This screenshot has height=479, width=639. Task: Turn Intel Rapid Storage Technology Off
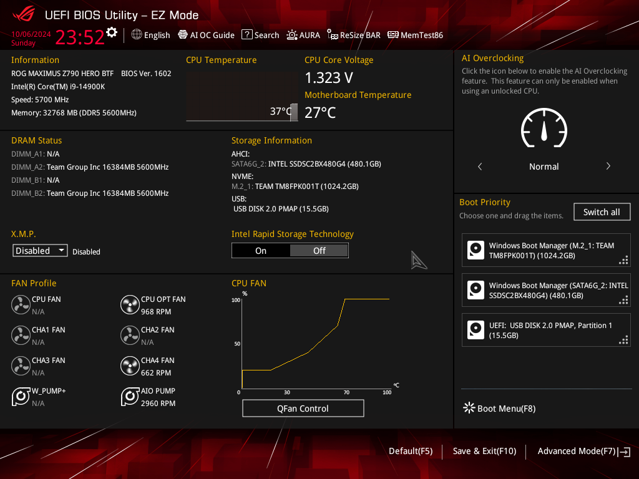(x=319, y=251)
